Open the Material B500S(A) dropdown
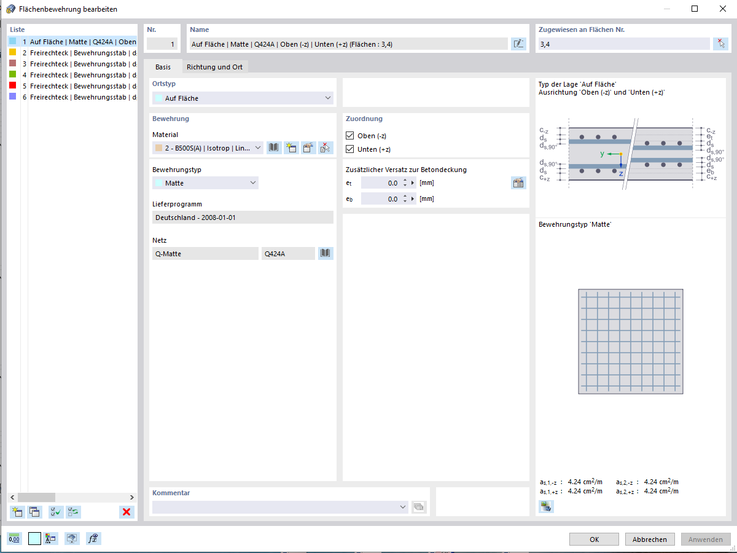The image size is (737, 553). (208, 147)
